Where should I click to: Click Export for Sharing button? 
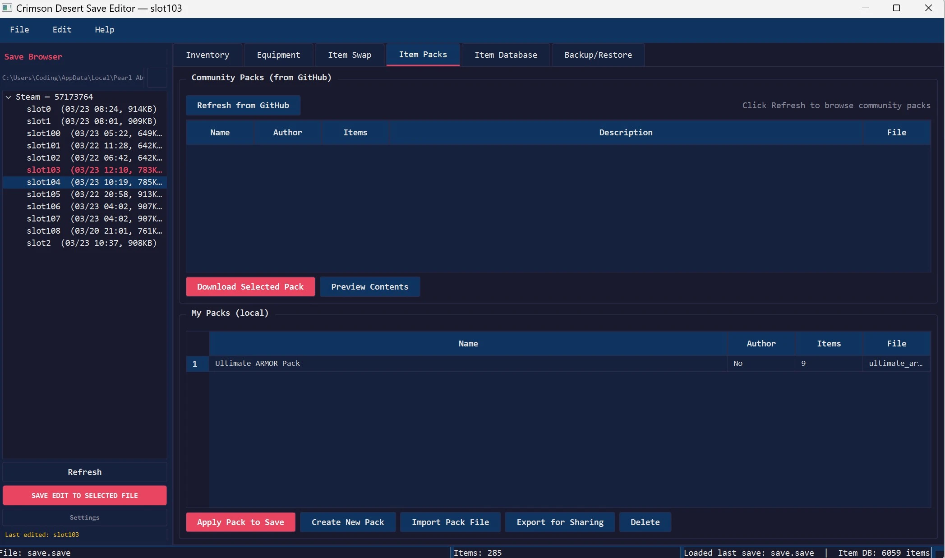tap(560, 522)
